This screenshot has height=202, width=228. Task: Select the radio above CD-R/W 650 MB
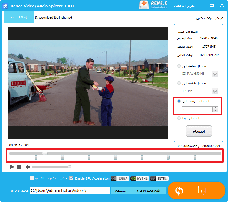pyautogui.click(x=179, y=66)
